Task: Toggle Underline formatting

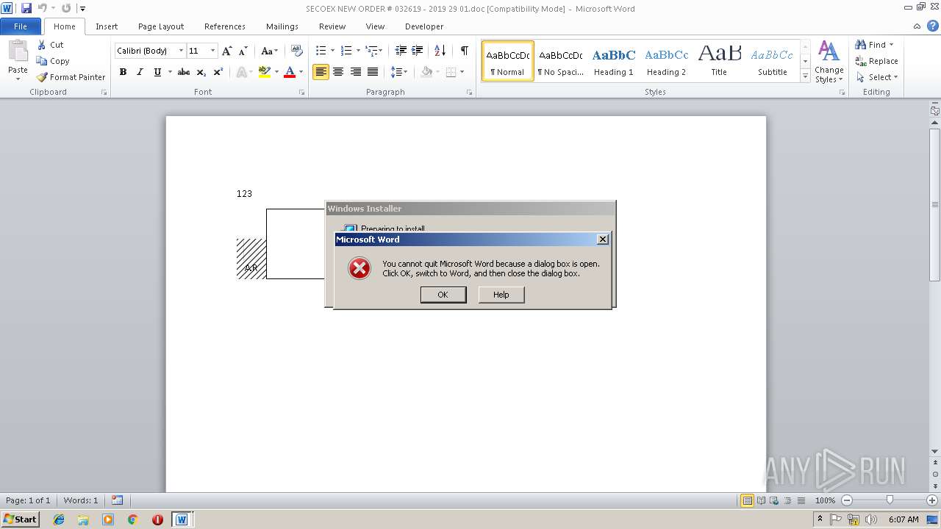Action: point(157,72)
